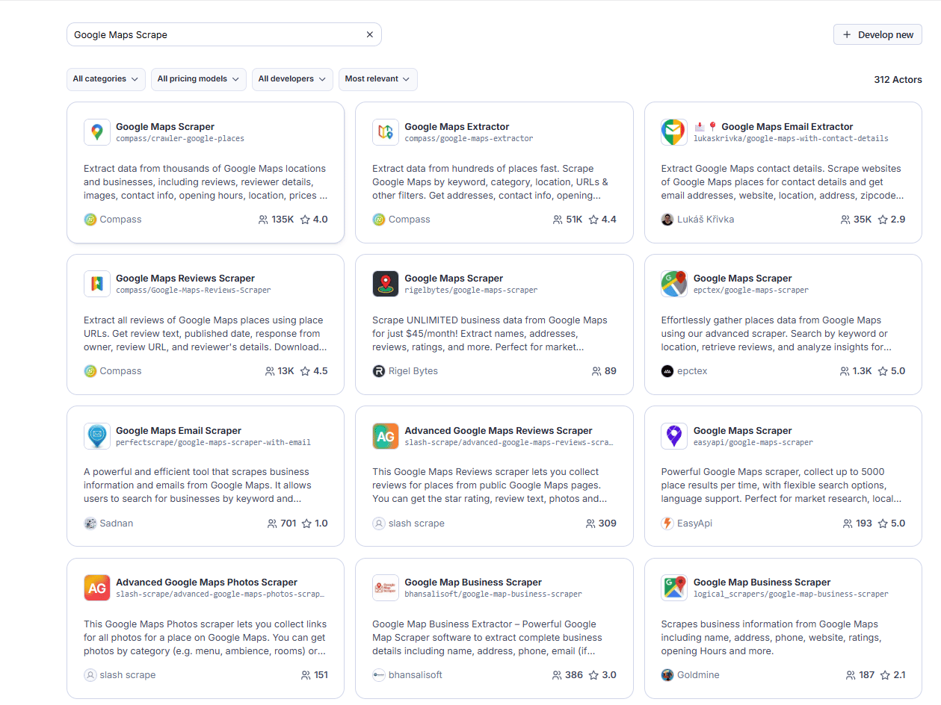Click the EasyApi developer lightning avatar
Image resolution: width=941 pixels, height=705 pixels.
click(667, 524)
